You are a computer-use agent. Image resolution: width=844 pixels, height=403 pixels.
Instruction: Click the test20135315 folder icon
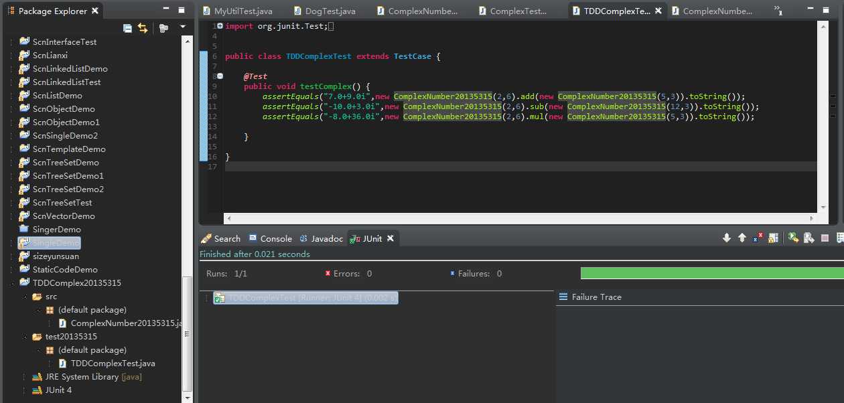37,336
